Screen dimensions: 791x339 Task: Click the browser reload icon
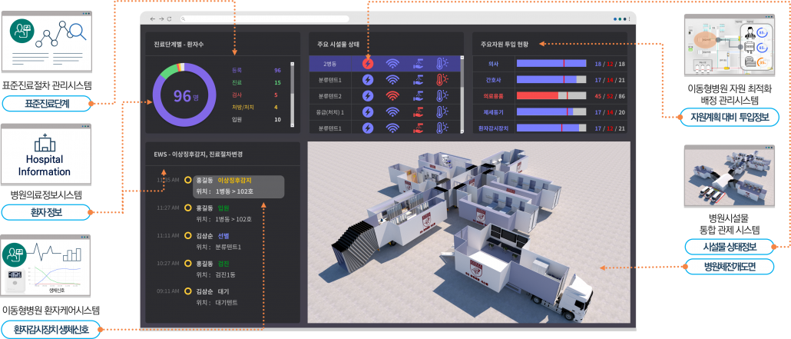coord(168,18)
